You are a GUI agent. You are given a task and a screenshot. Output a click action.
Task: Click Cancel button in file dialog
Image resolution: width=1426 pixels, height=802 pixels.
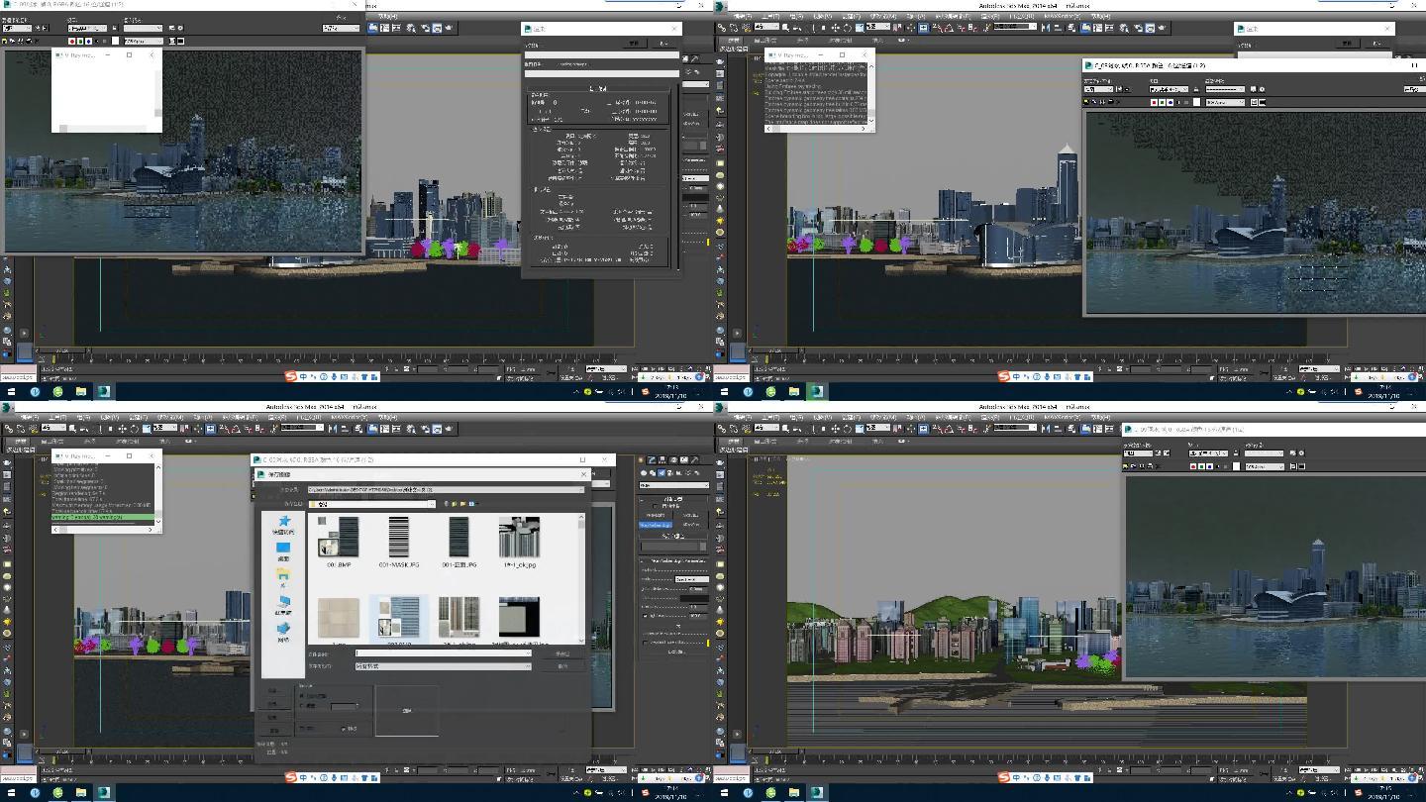[562, 666]
